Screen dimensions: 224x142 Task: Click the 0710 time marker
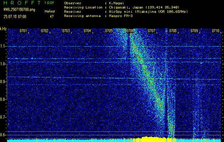tap(215, 31)
